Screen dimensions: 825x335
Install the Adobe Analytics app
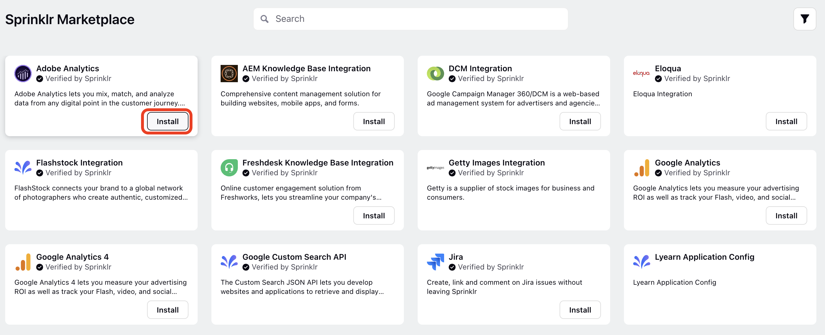[x=167, y=121]
